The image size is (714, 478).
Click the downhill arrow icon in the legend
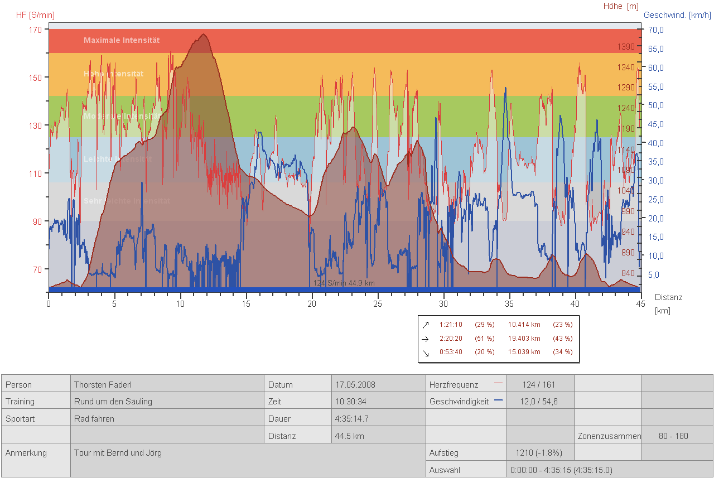[x=426, y=353]
